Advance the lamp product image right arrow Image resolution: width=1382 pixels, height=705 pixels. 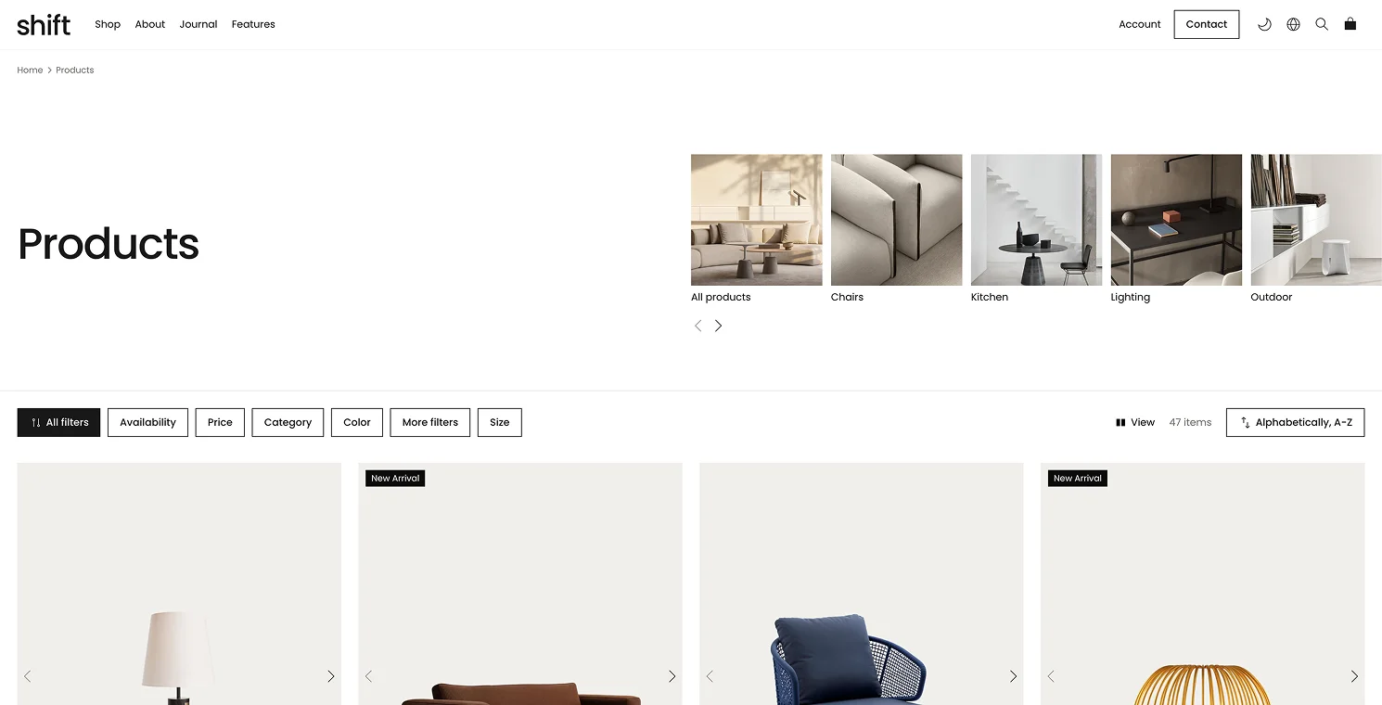330,676
